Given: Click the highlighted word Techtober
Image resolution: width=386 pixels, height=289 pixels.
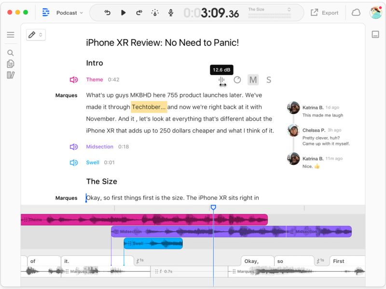Looking at the screenshot, I should coord(149,107).
